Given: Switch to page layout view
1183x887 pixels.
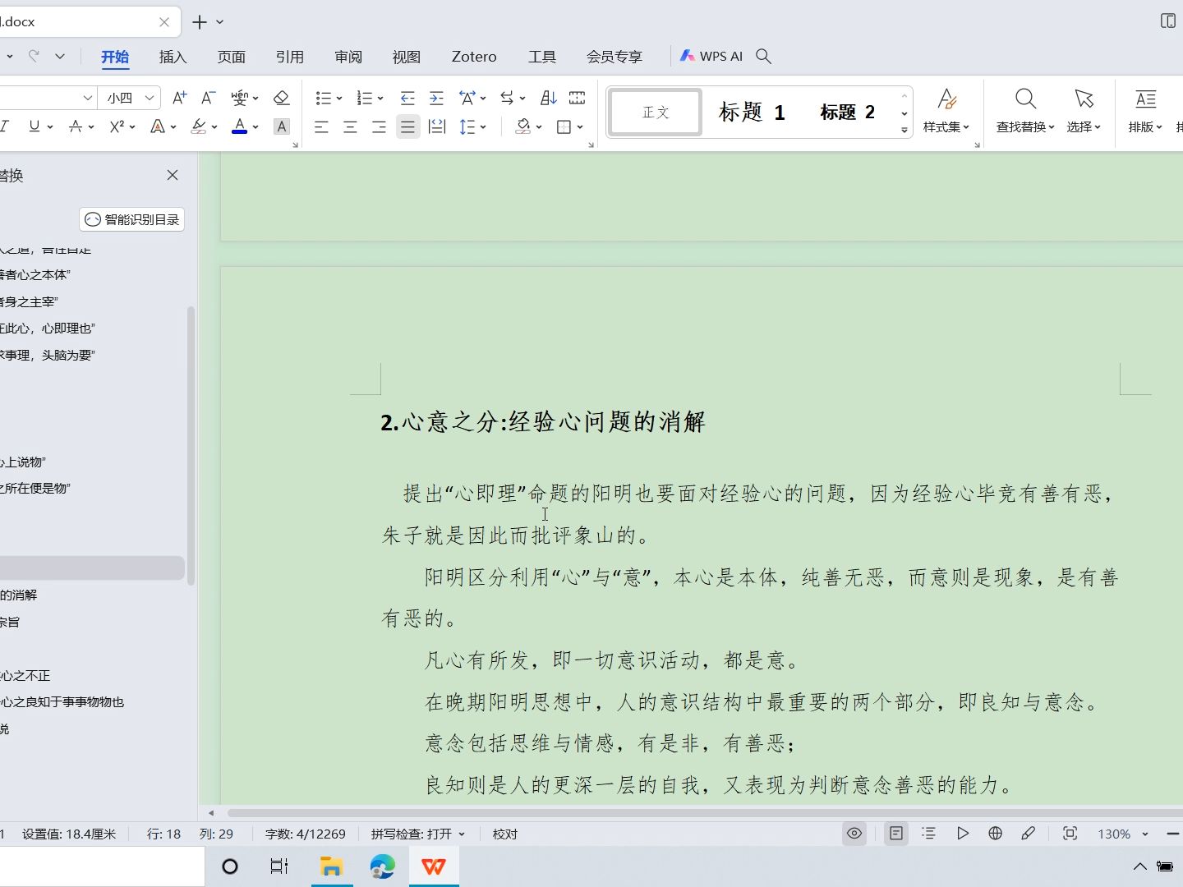Looking at the screenshot, I should 896,834.
